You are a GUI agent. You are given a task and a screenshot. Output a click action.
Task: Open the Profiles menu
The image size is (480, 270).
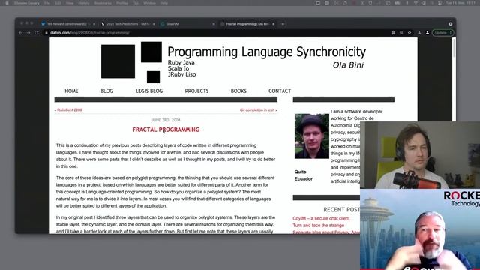point(121,3)
